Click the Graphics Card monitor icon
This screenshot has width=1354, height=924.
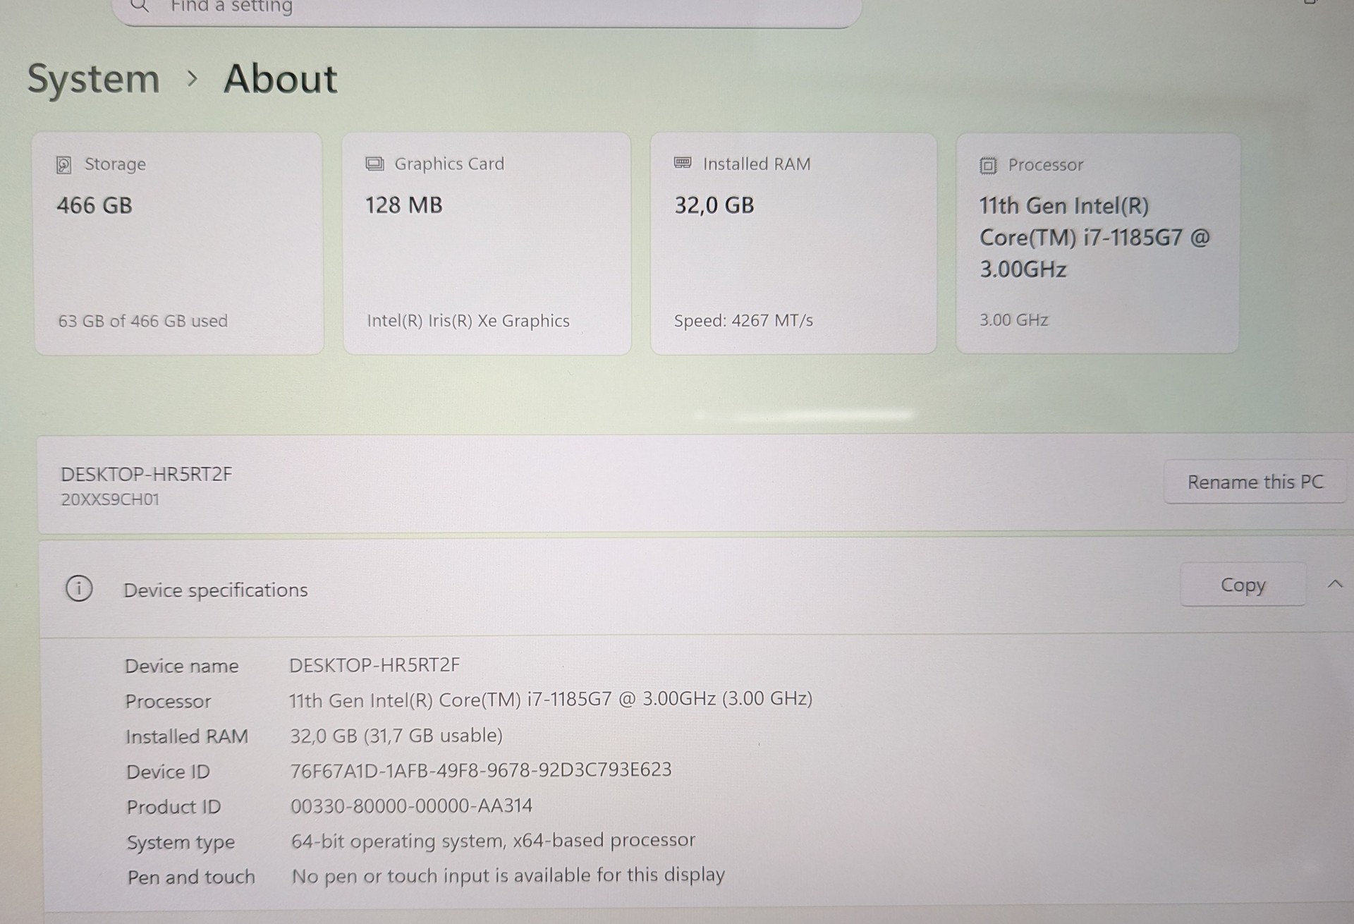point(374,164)
